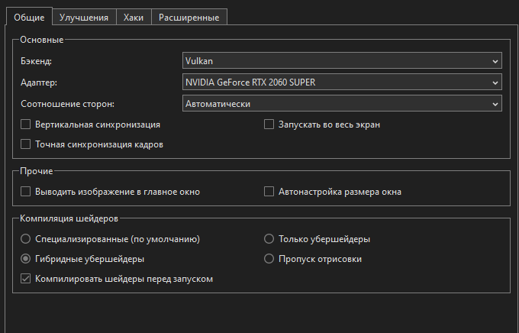Select the Расширенные tab
519x333 pixels.
(x=189, y=17)
